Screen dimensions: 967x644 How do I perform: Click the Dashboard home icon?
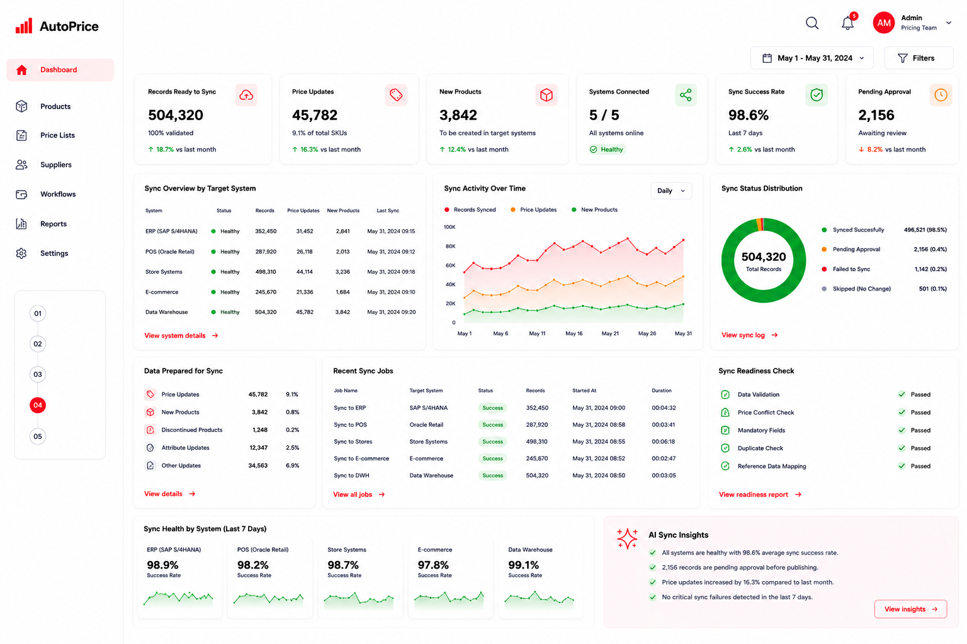coord(21,70)
